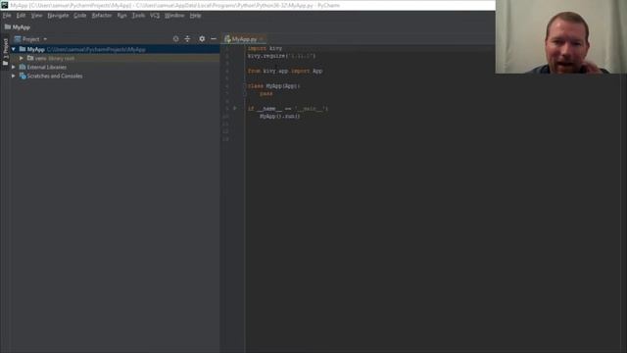Open the Edit menu

pos(21,16)
